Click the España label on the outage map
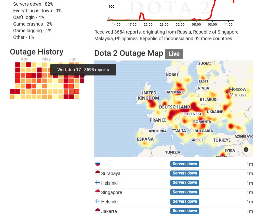Screen dimensions: 254x222 tap(145, 139)
